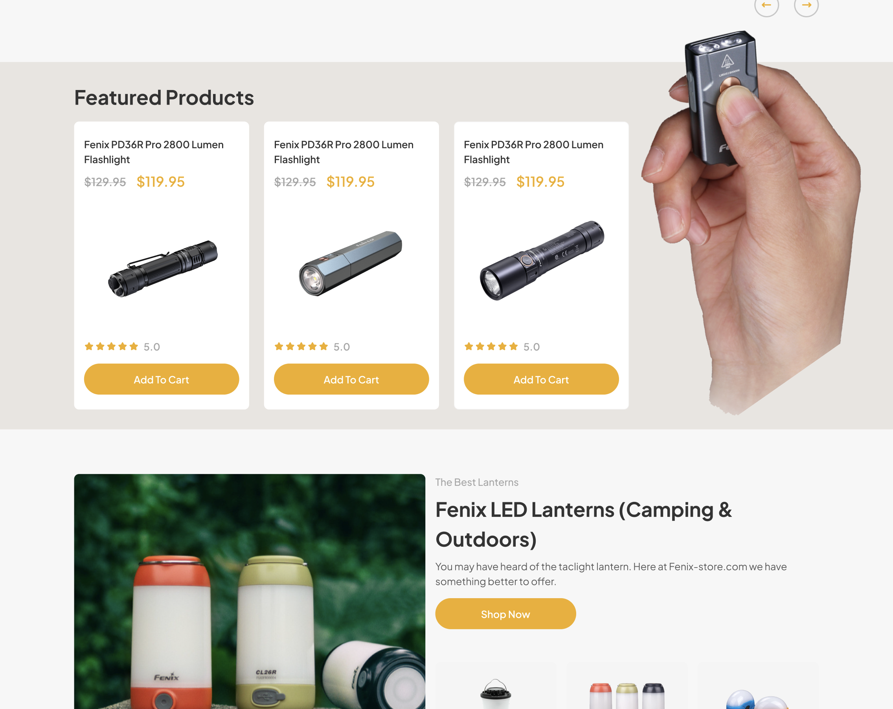View the black clip flashlight image
The image size is (893, 709).
click(162, 268)
